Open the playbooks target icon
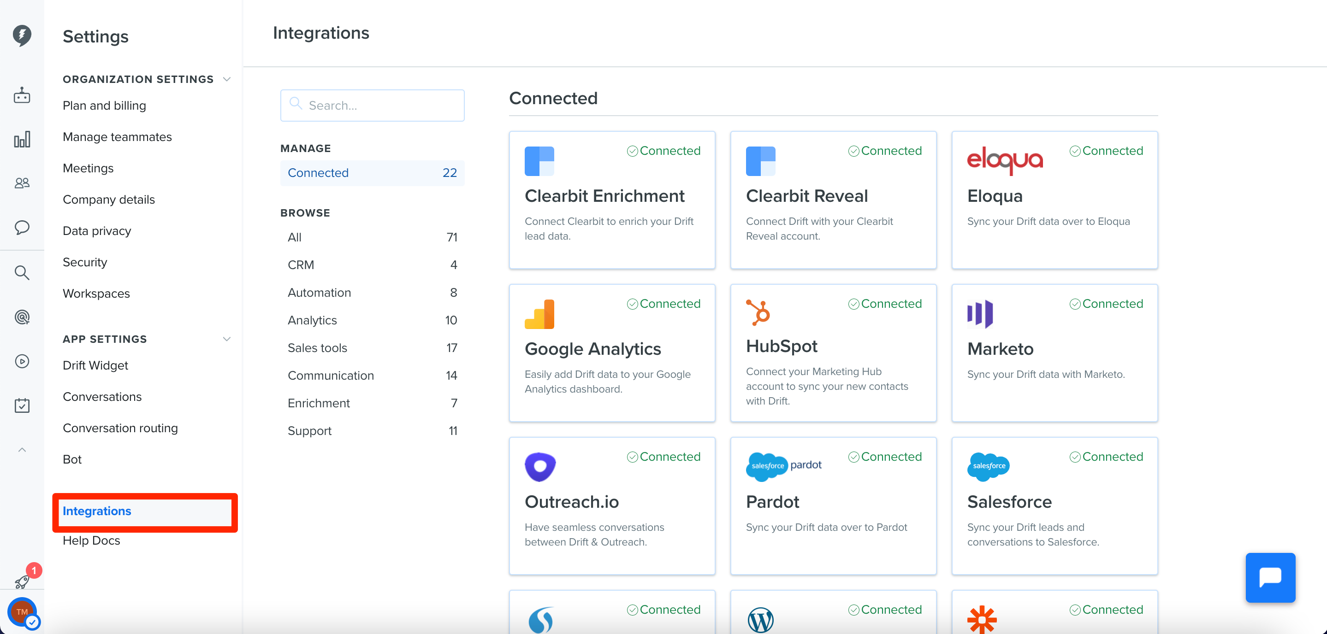Screen dimensions: 1327x634 (22, 317)
